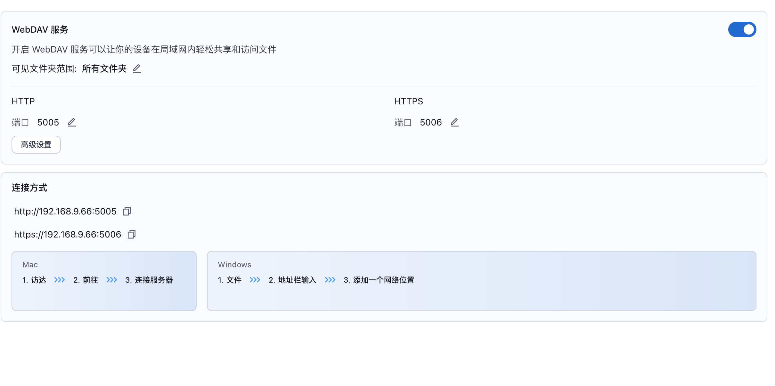Click the http://192.168.9.66:5005 link text
The width and height of the screenshot is (775, 386).
[x=65, y=211]
